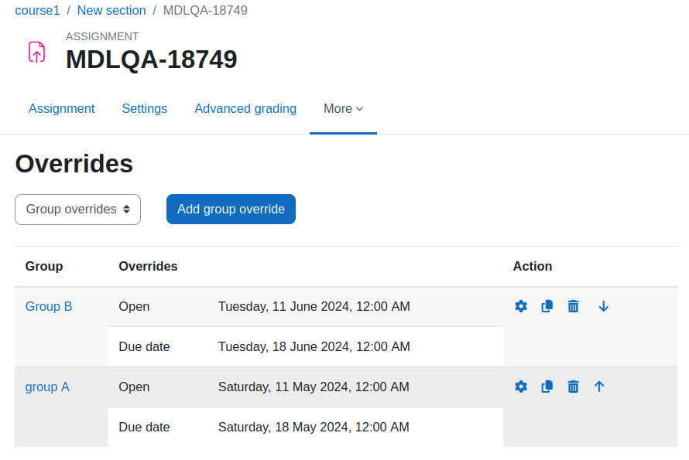Navigate to course1 breadcrumb
Image resolution: width=689 pixels, height=460 pixels.
pos(37,10)
